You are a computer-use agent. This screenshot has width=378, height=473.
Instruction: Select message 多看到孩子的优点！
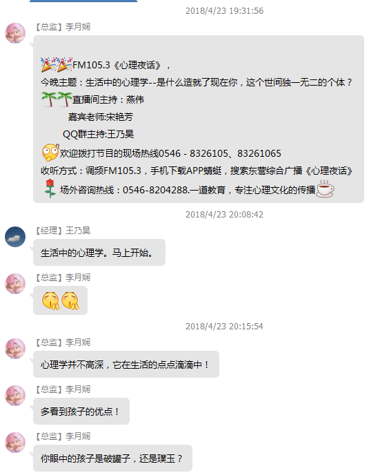81,411
